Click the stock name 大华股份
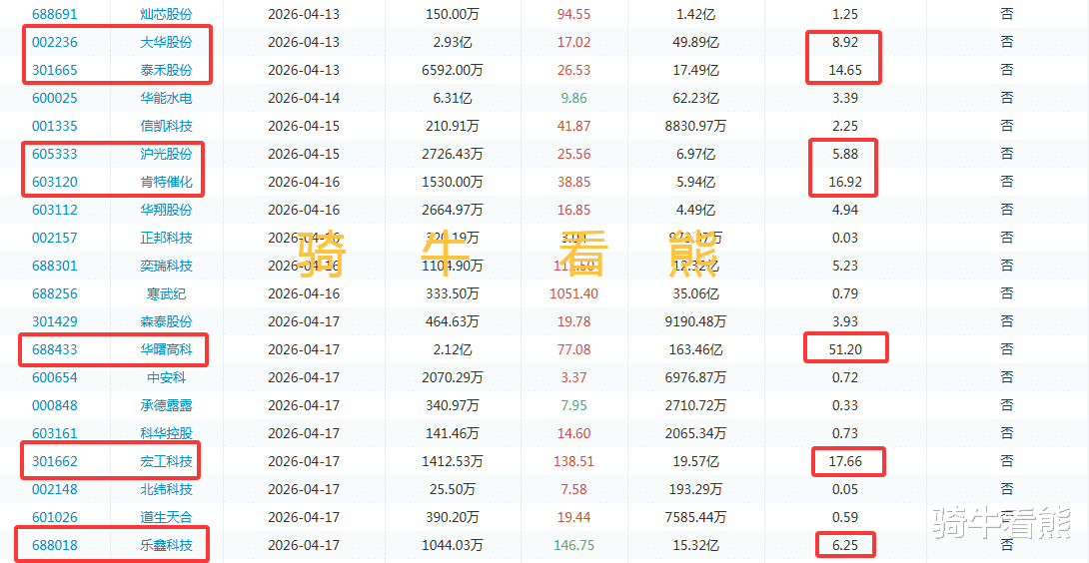Image resolution: width=1089 pixels, height=563 pixels. [x=166, y=42]
